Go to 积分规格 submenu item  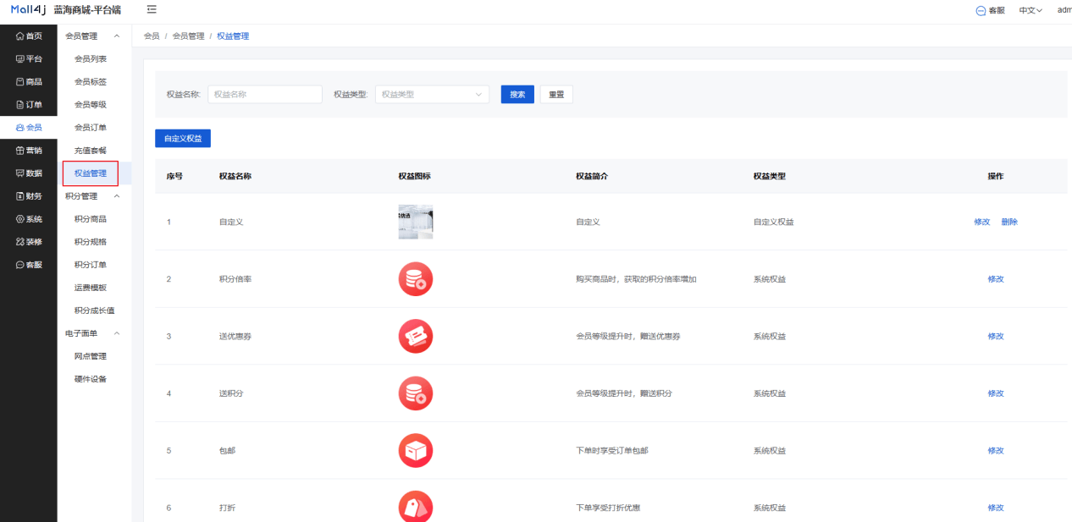91,241
